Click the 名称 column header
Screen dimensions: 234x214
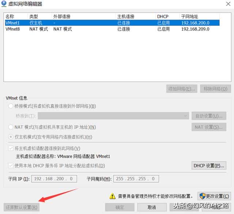click(x=16, y=16)
